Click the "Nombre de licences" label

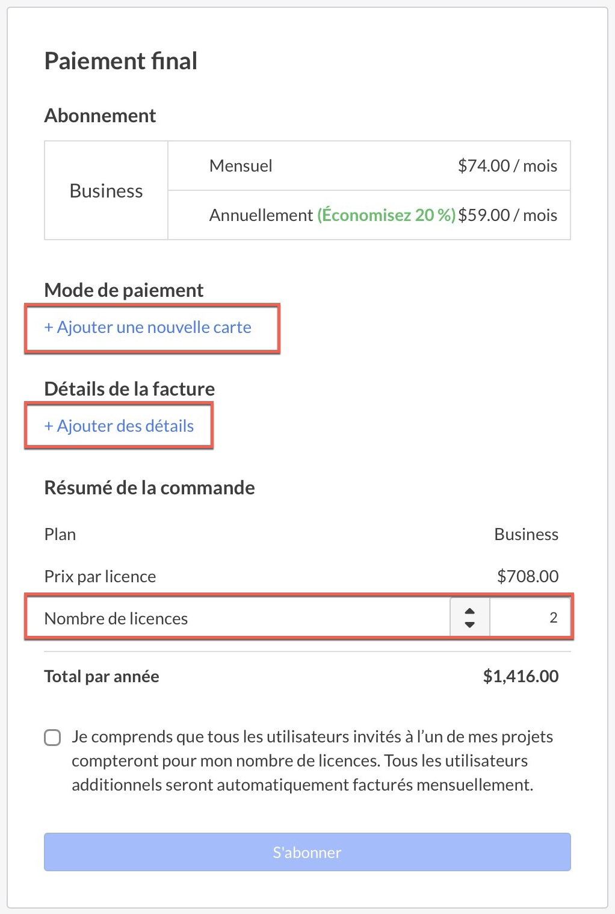[116, 618]
